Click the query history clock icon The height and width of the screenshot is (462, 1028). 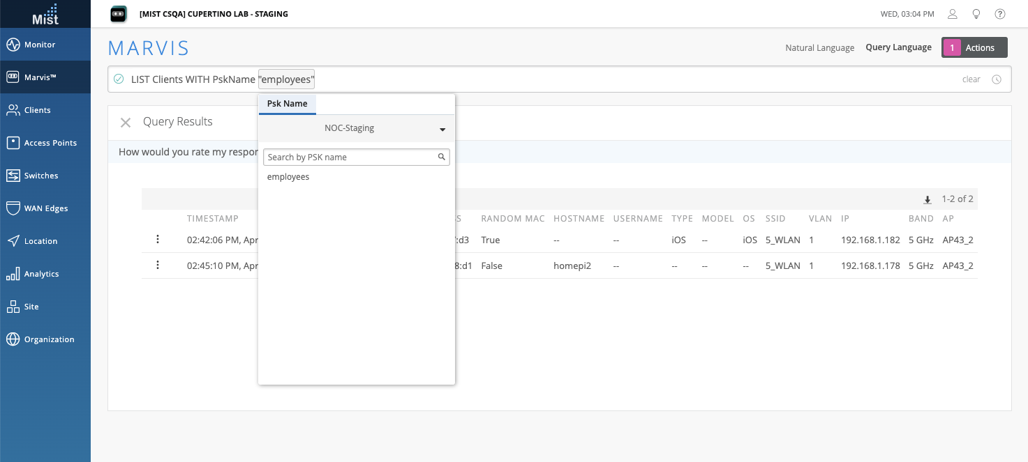point(997,79)
